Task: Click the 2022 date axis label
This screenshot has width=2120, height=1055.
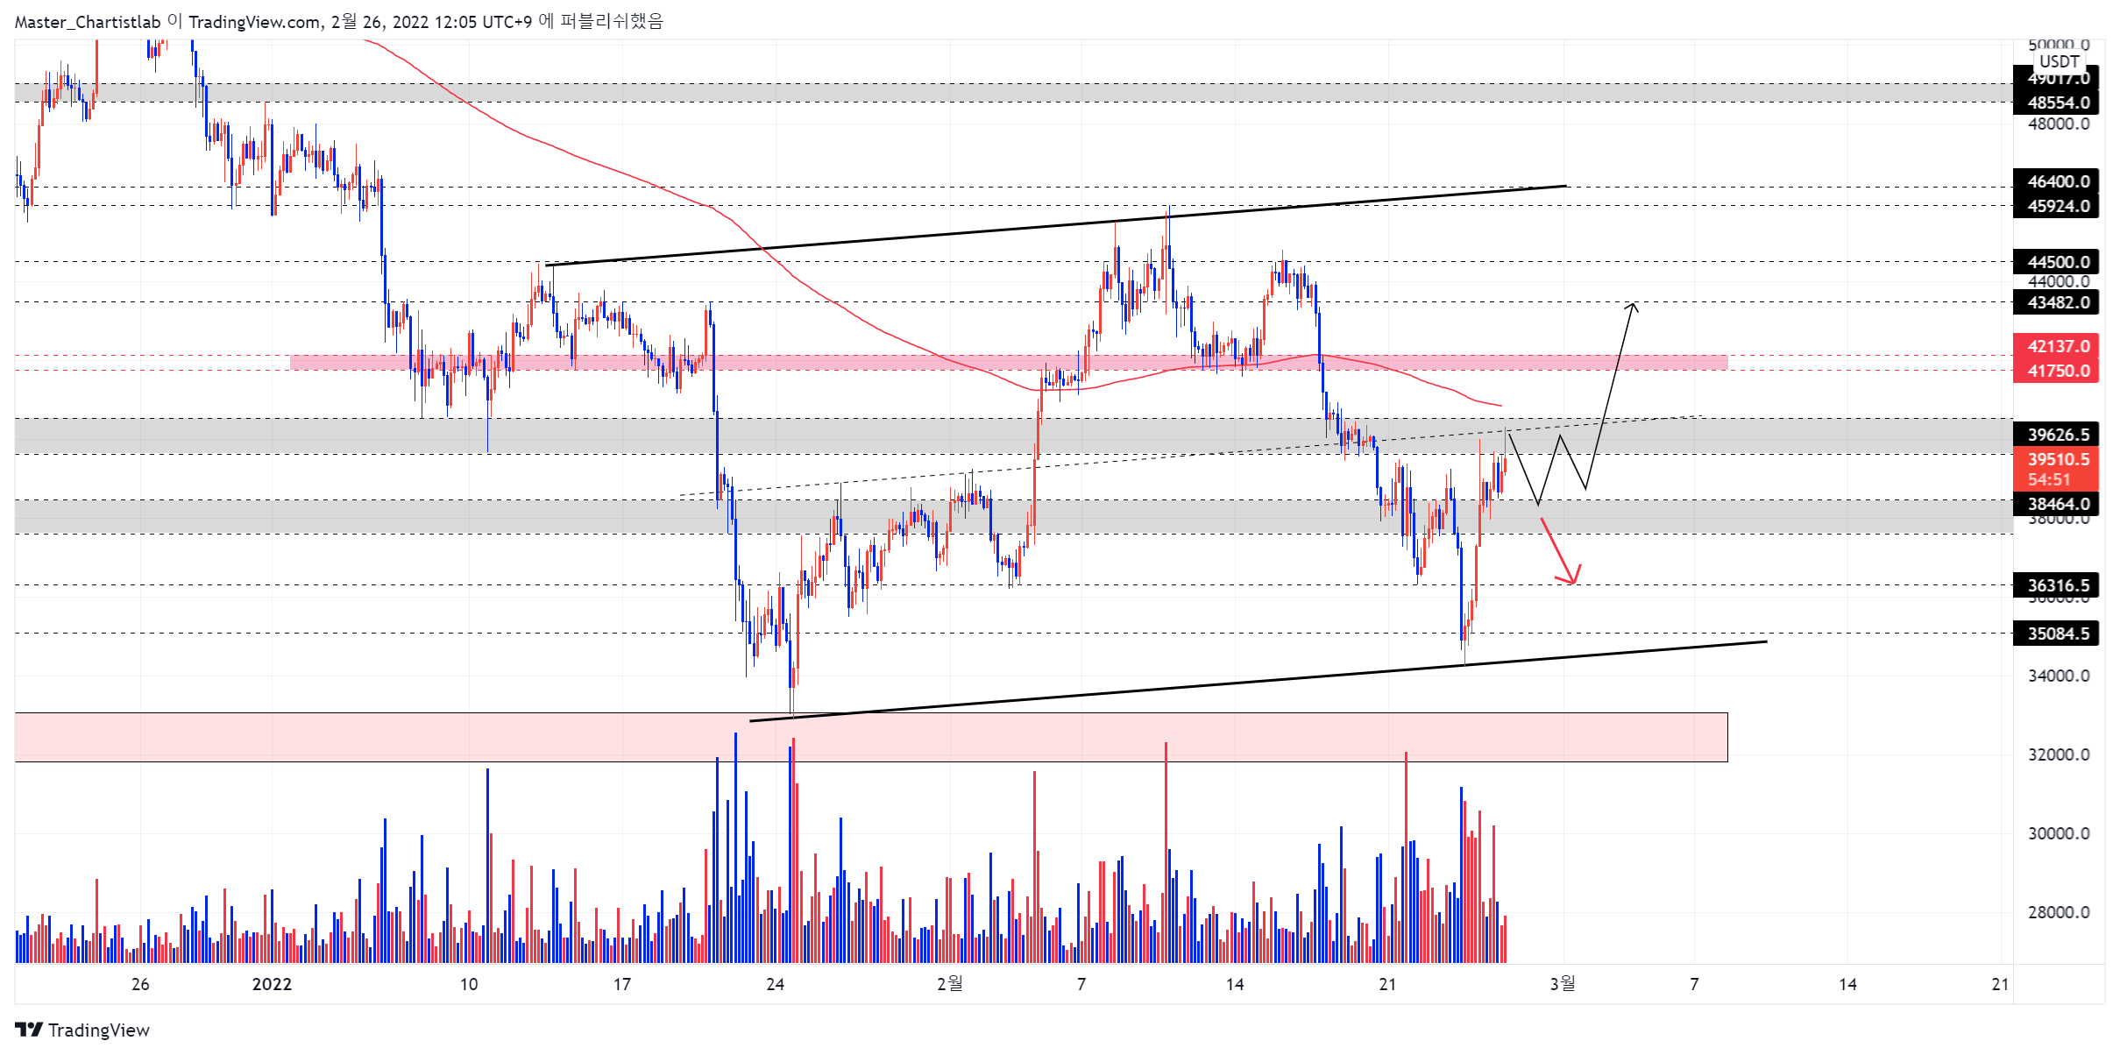Action: point(272,984)
